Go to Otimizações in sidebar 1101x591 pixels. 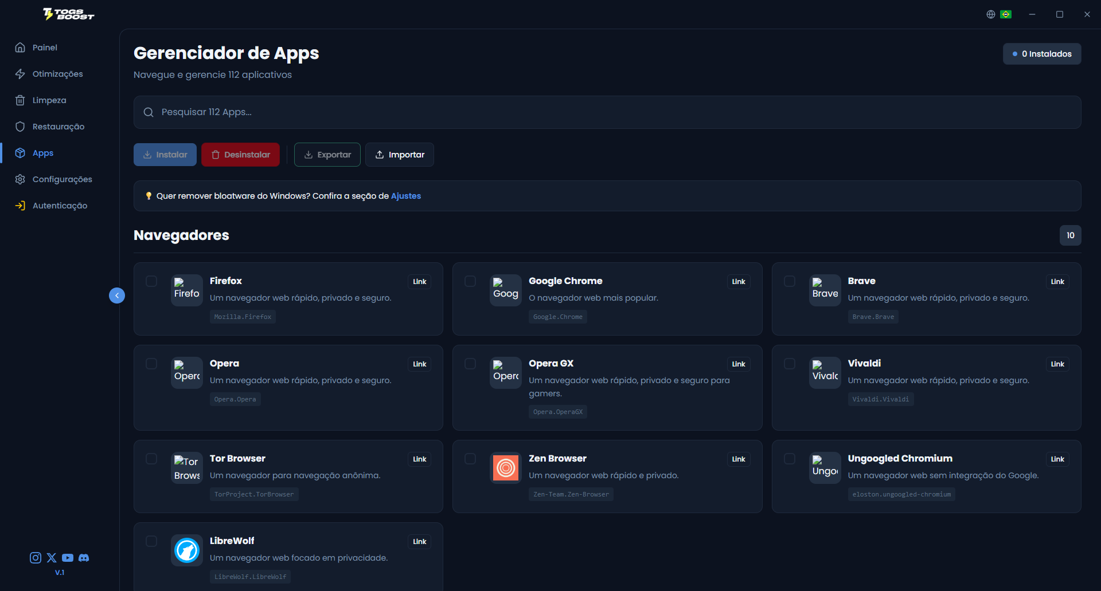coord(49,74)
